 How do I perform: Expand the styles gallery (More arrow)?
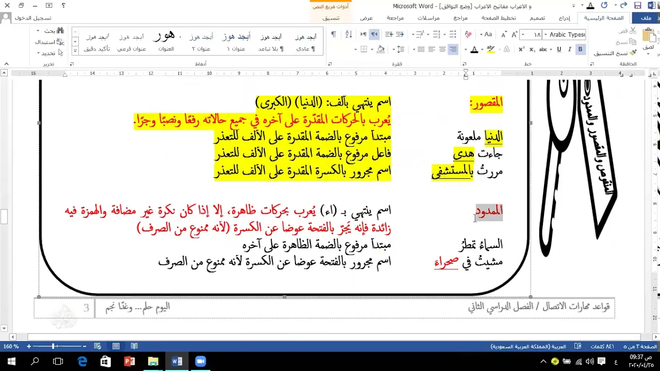coord(75,50)
